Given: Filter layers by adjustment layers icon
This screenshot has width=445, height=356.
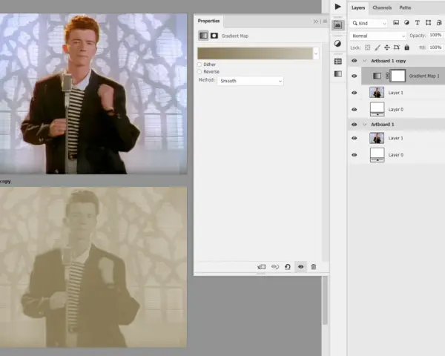Looking at the screenshot, I should [406, 23].
